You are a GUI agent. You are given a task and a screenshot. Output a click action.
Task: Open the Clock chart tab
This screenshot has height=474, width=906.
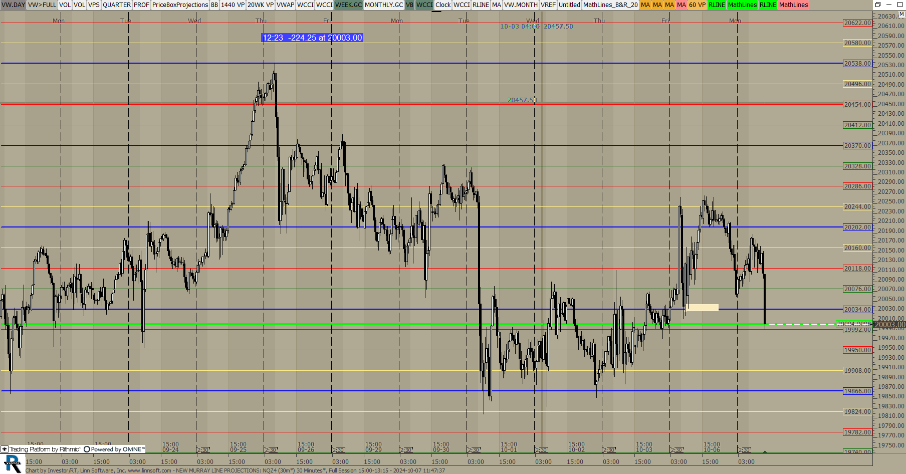[x=442, y=5]
